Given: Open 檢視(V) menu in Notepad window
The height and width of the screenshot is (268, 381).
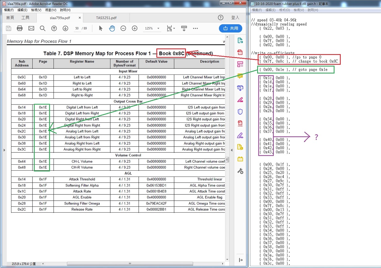Looking at the screenshot, I should point(299,10).
